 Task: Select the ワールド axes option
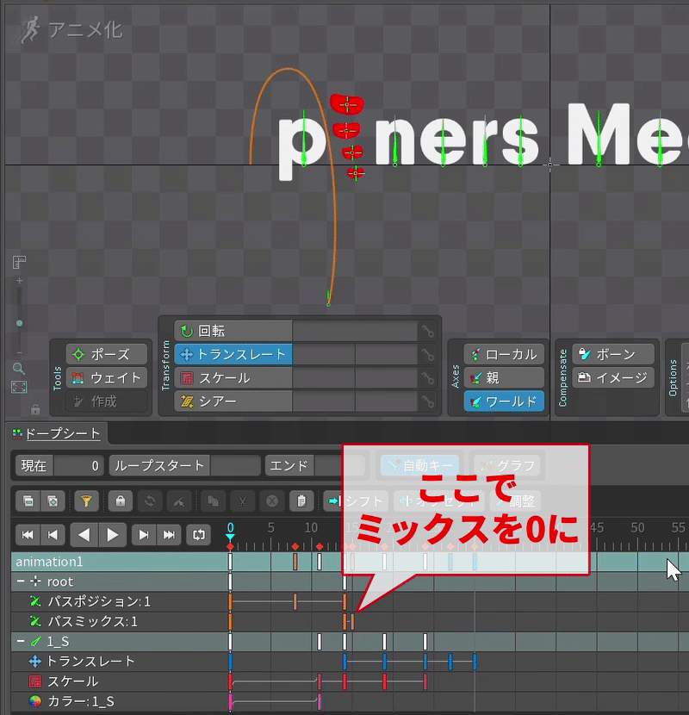(x=504, y=401)
